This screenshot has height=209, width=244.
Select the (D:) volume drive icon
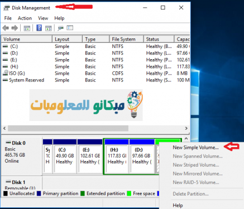coord(6,53)
